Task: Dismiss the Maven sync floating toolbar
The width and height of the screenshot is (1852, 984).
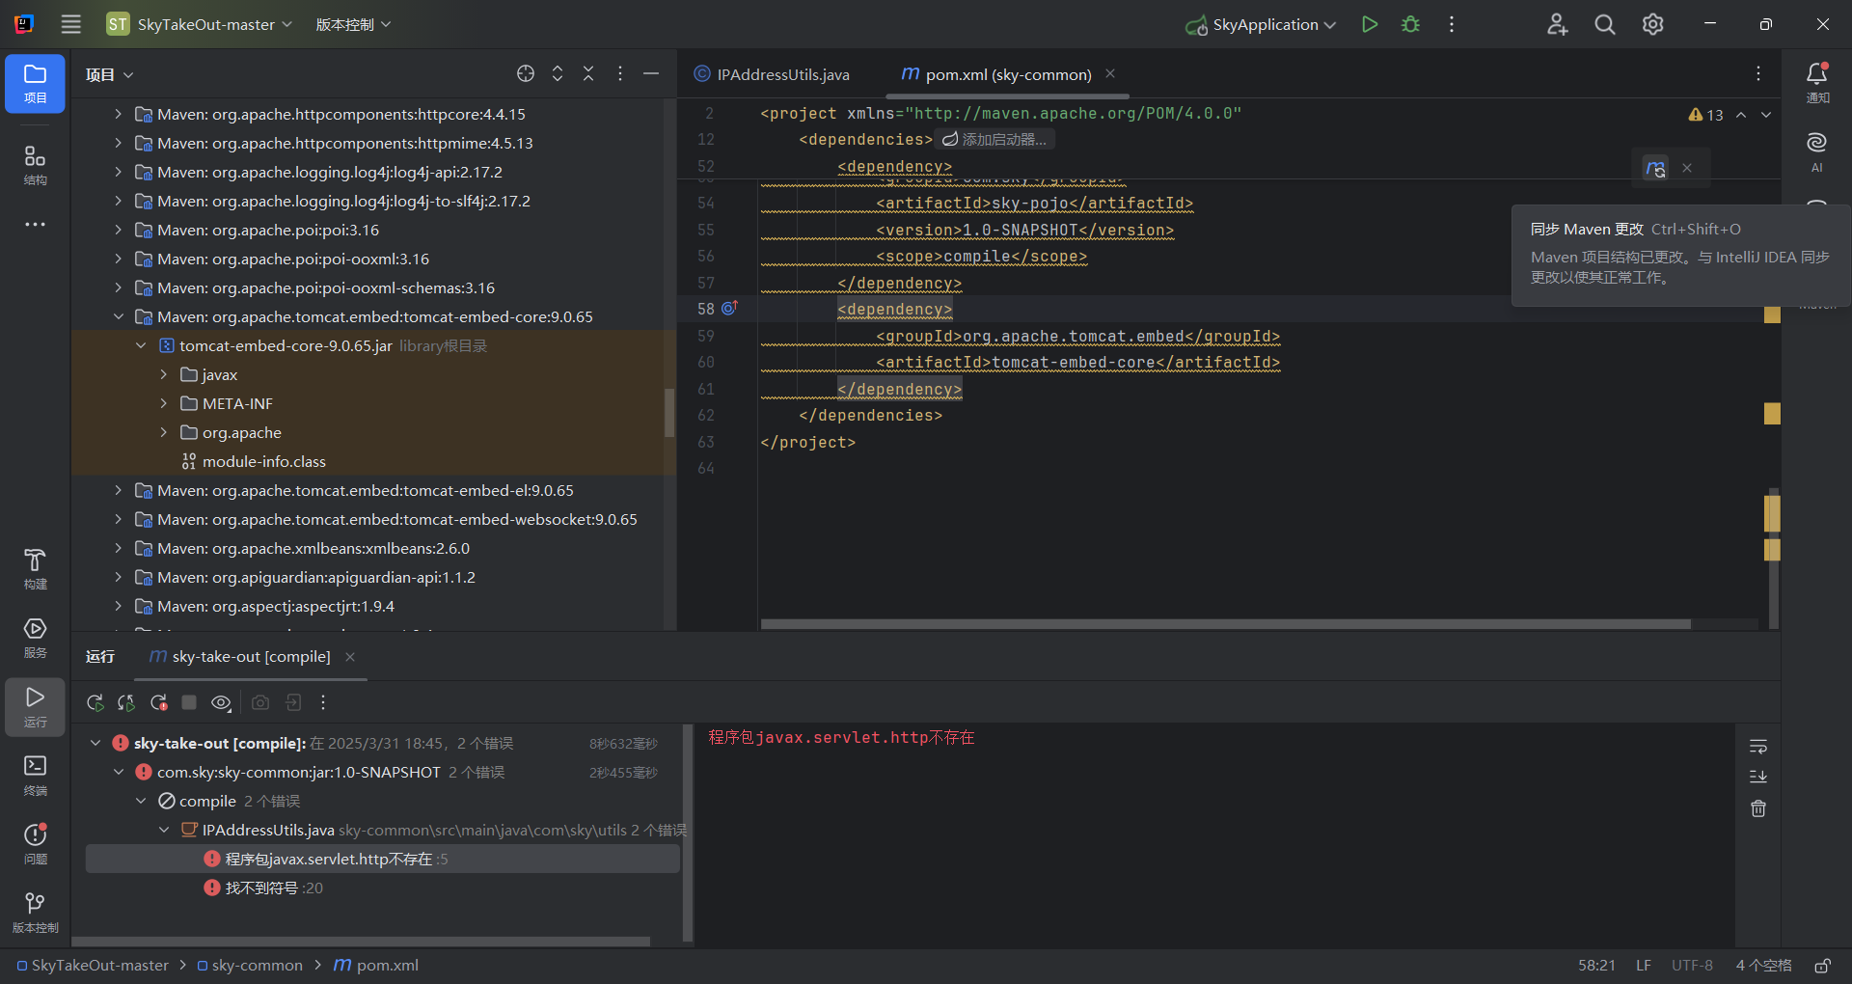Action: click(x=1687, y=168)
